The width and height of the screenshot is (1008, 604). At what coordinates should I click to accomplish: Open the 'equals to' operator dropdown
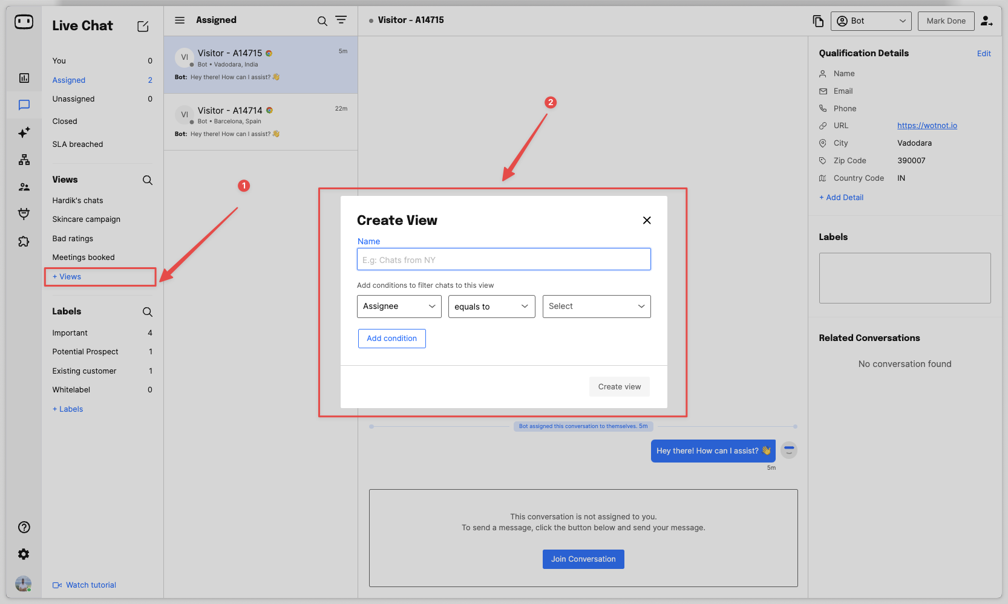491,307
